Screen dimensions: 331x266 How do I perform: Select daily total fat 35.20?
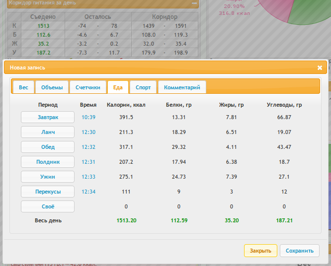(232, 220)
